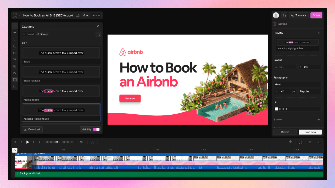Open the comments speech-bubble tool

click(x=15, y=86)
